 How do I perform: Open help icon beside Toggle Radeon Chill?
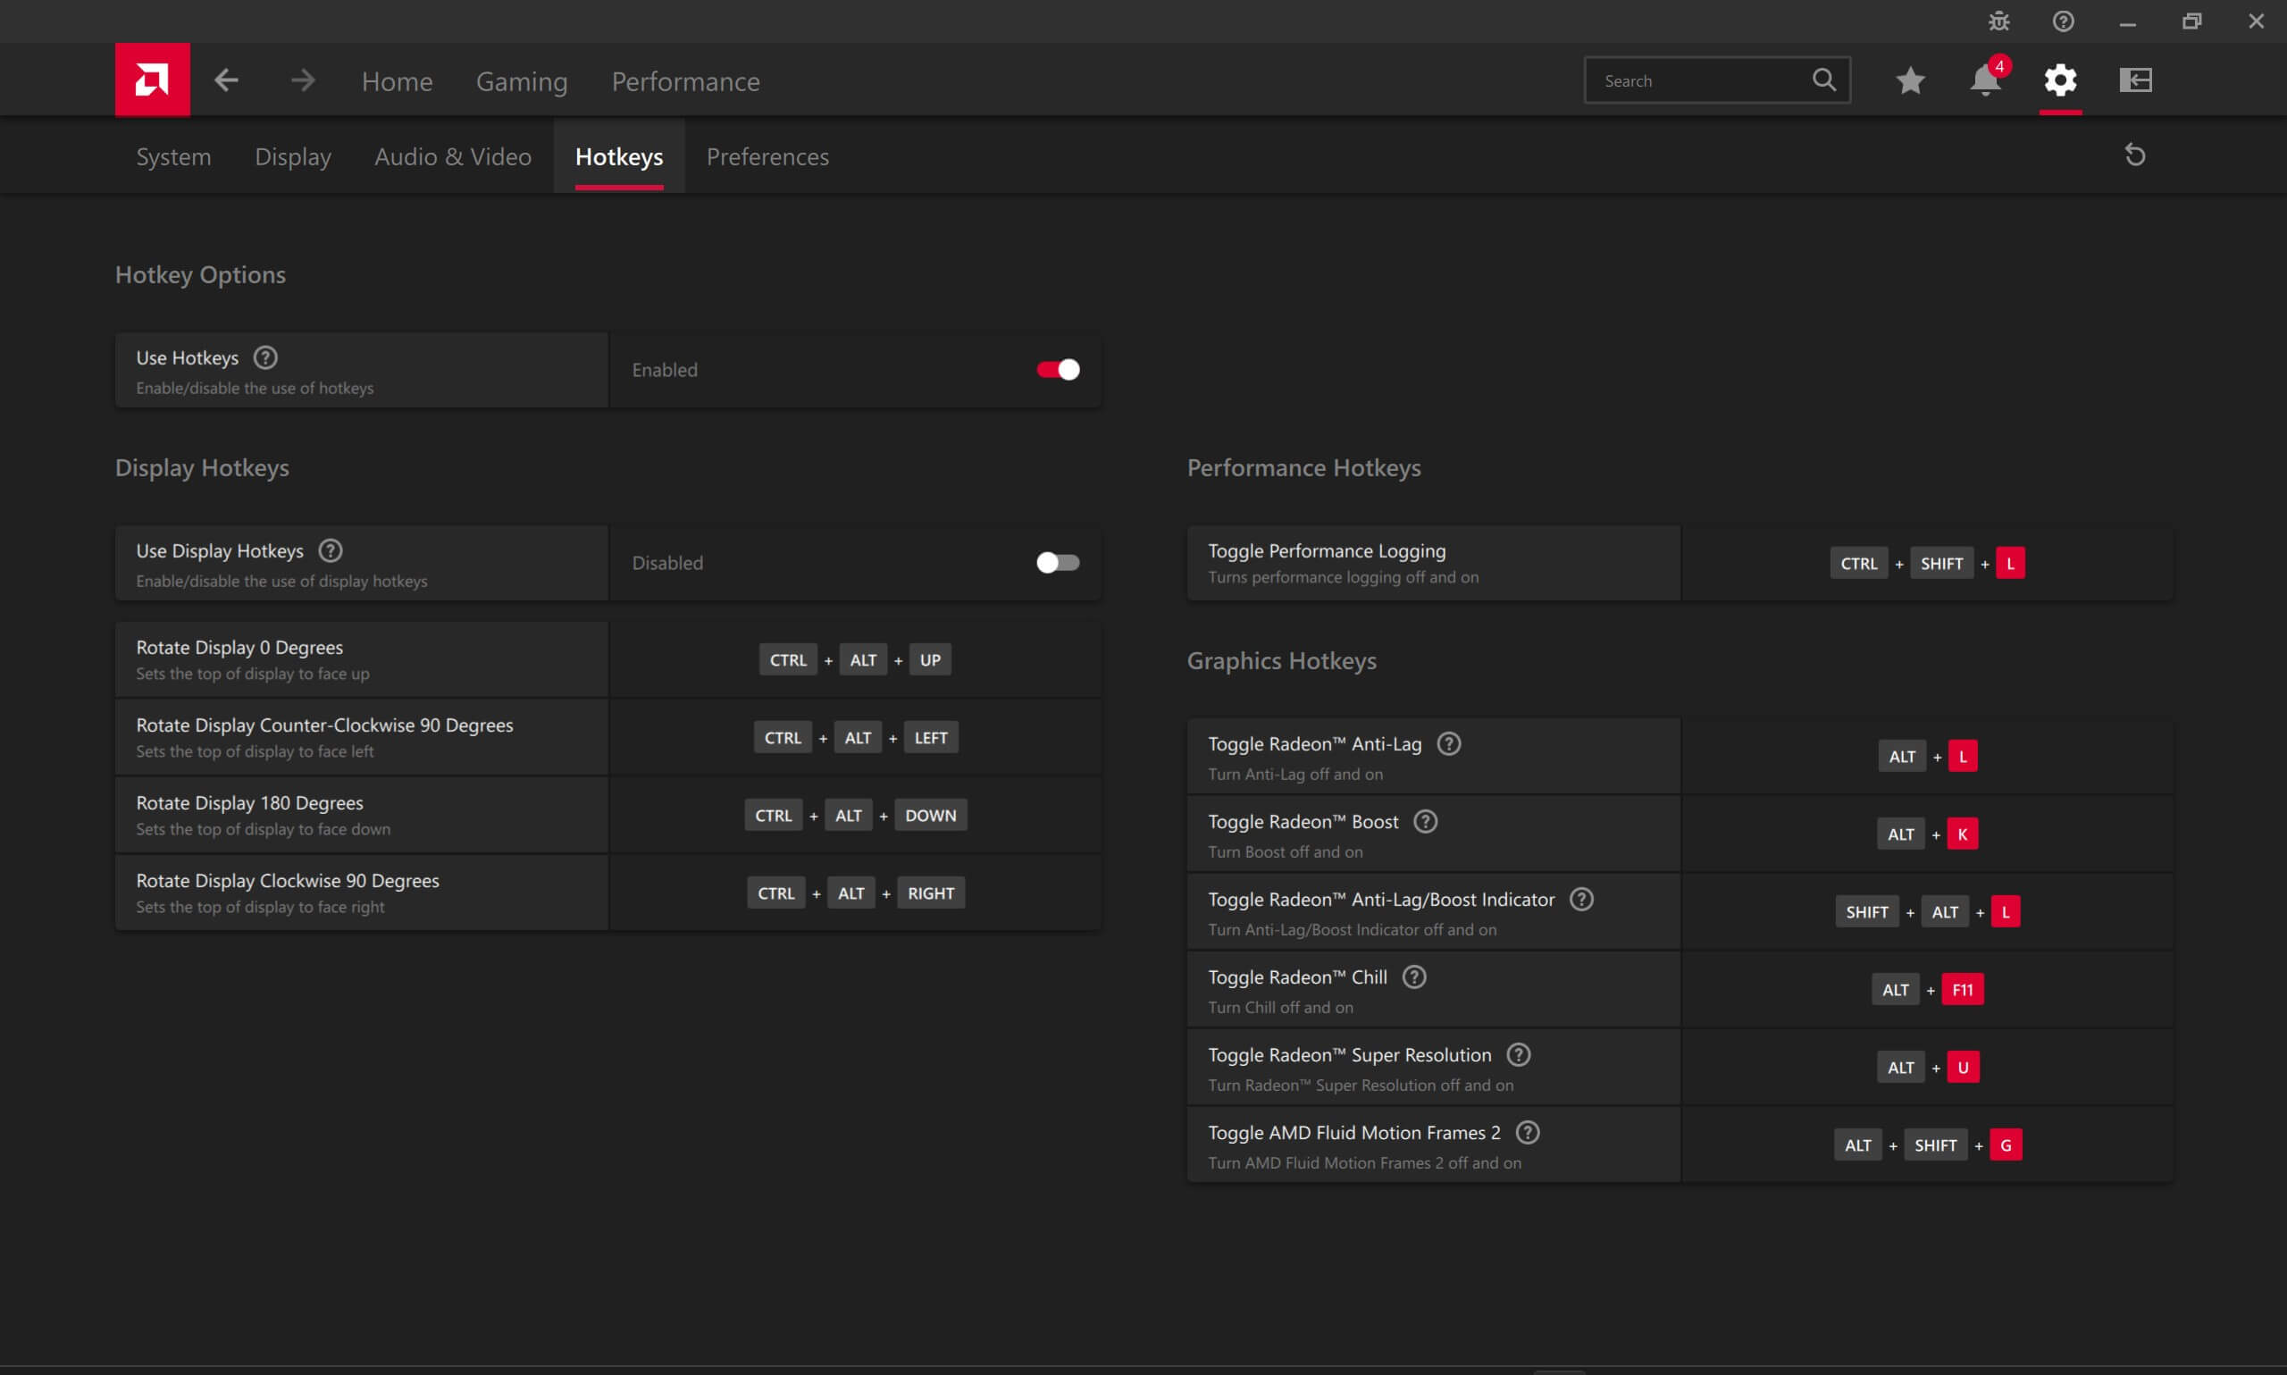[1413, 977]
